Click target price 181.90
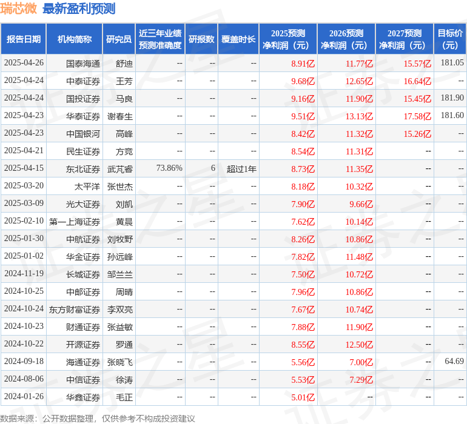The height and width of the screenshot is (424, 467). click(452, 98)
